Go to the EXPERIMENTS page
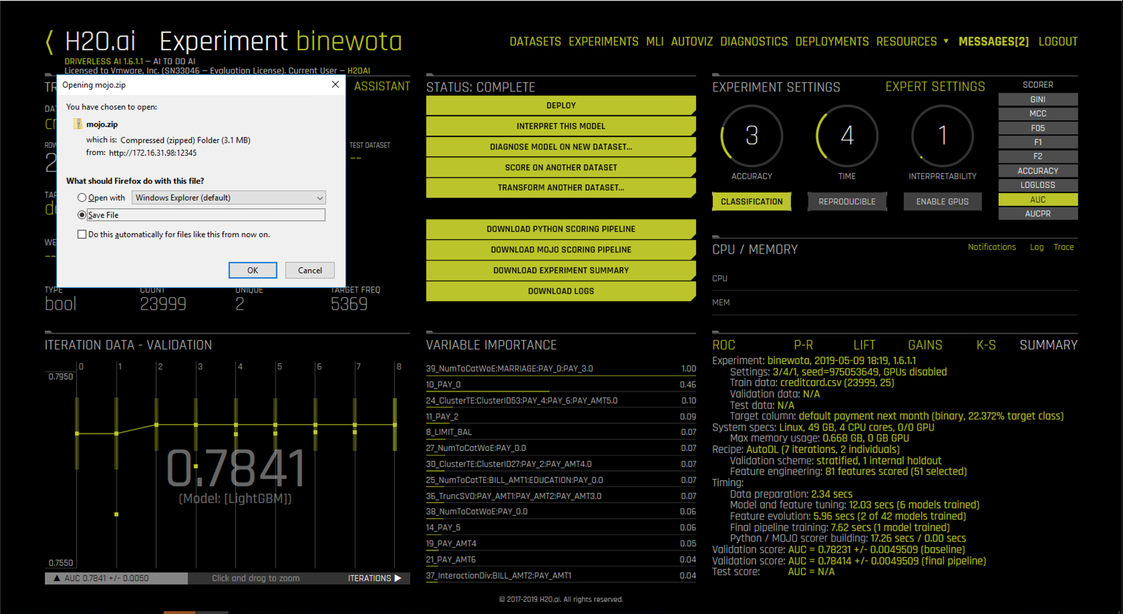 [603, 41]
